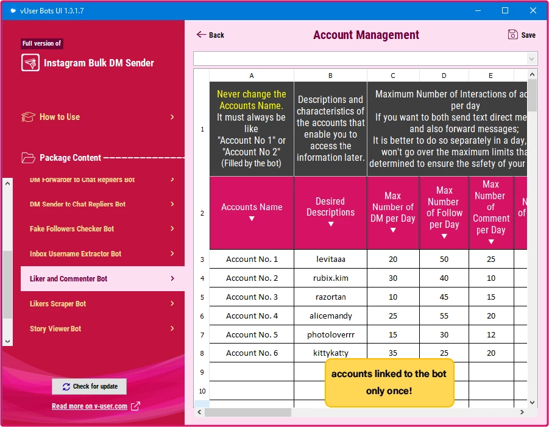
Task: Open the Accounts Name filter arrow
Action: click(252, 219)
